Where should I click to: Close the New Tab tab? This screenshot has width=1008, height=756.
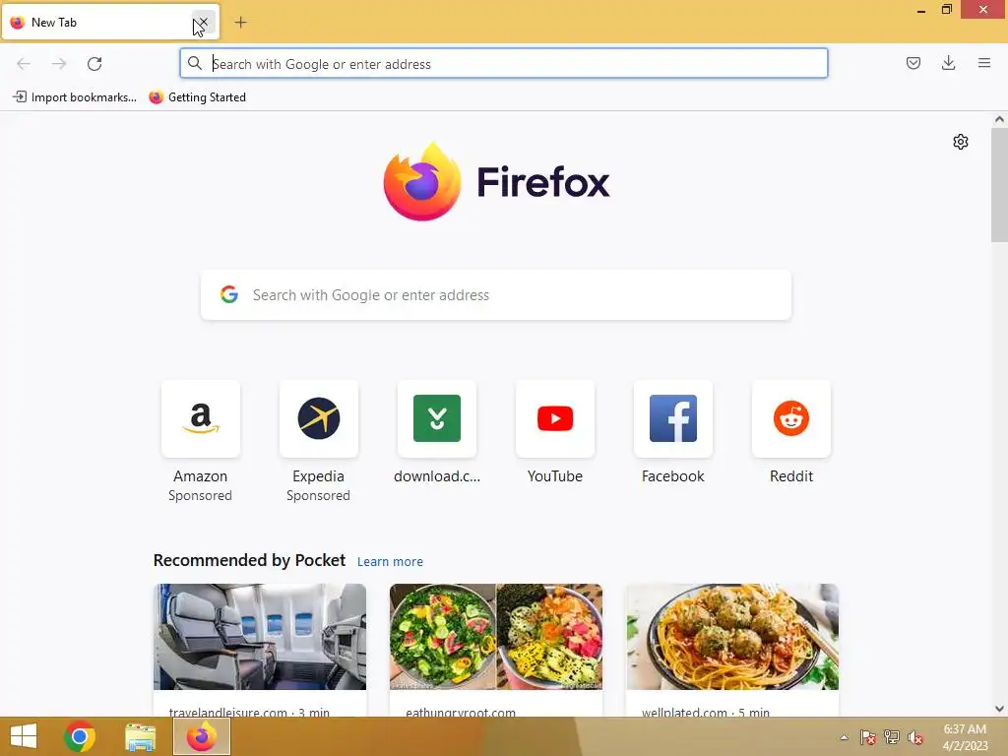203,23
